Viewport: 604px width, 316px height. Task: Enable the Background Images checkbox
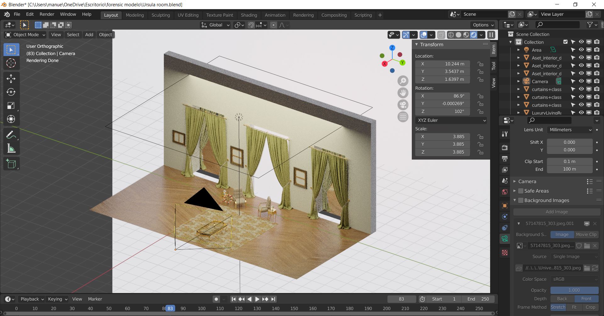click(x=521, y=200)
